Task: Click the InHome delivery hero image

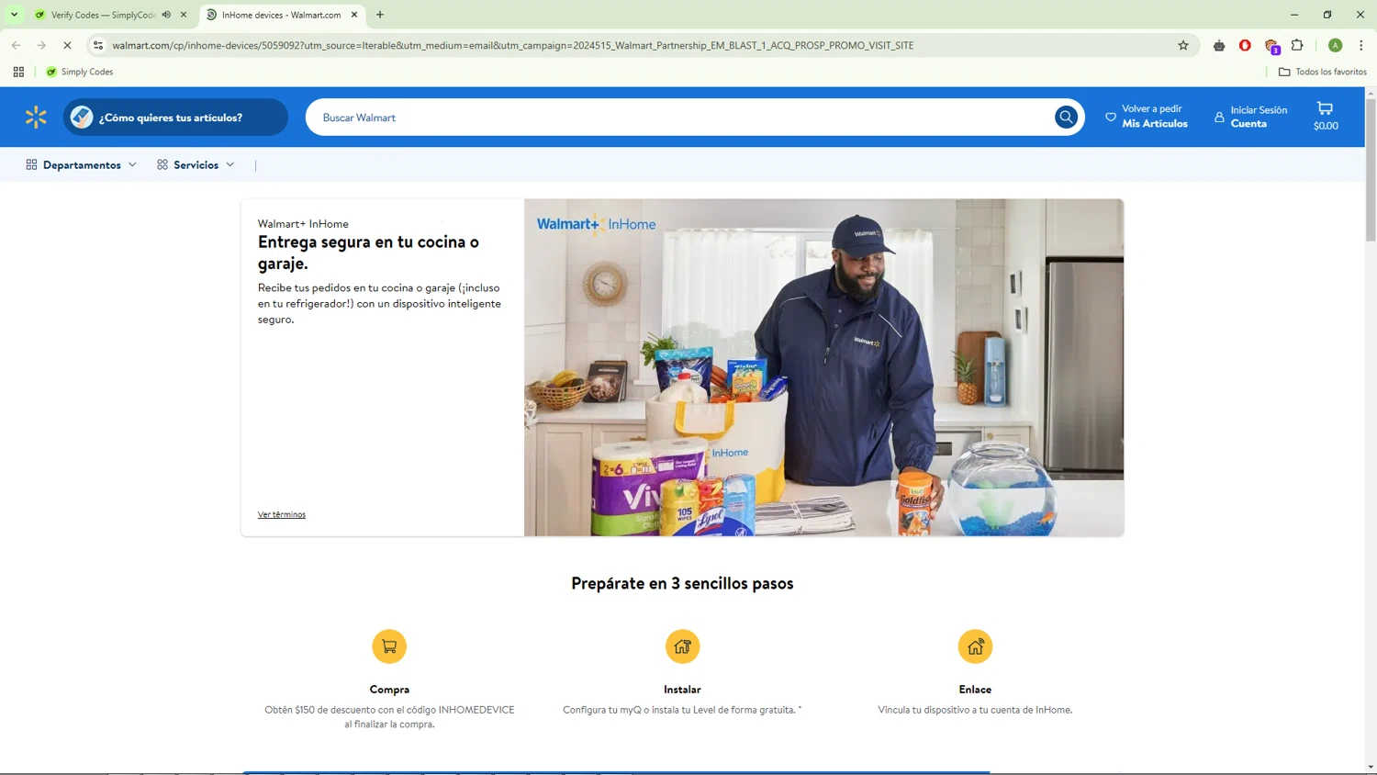Action: [x=823, y=367]
